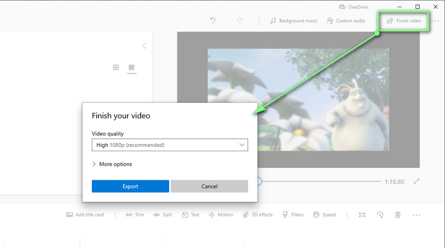Switch library to medium grid view
445x248 pixels.
(116, 67)
